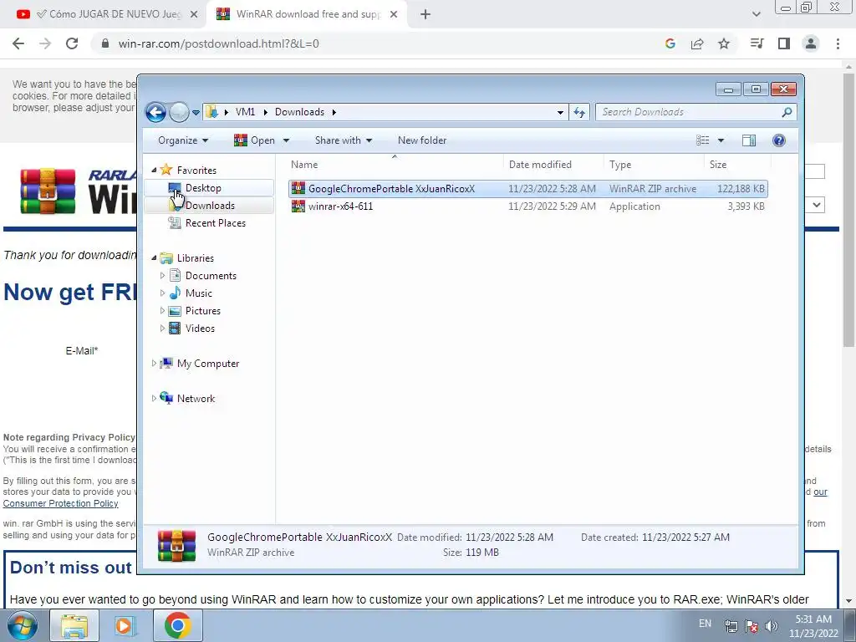Open the Documents library
The height and width of the screenshot is (642, 856).
click(x=211, y=276)
